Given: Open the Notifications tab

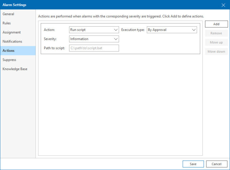Looking at the screenshot, I should (x=12, y=42).
